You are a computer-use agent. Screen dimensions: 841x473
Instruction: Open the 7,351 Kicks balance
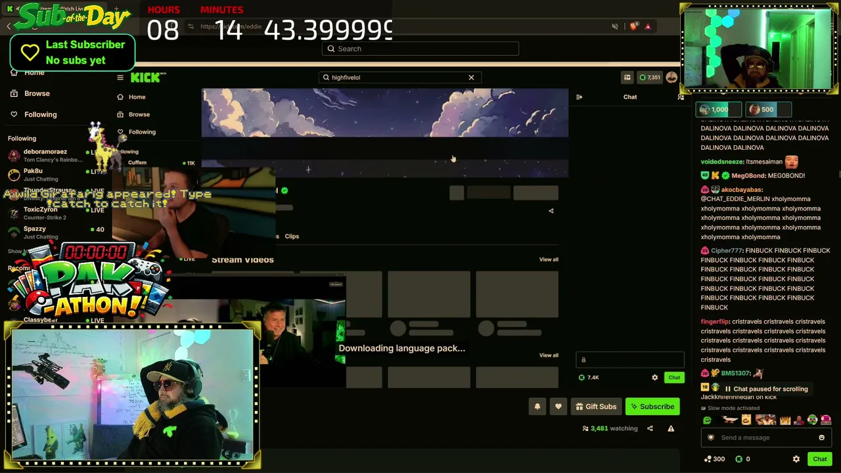[650, 78]
